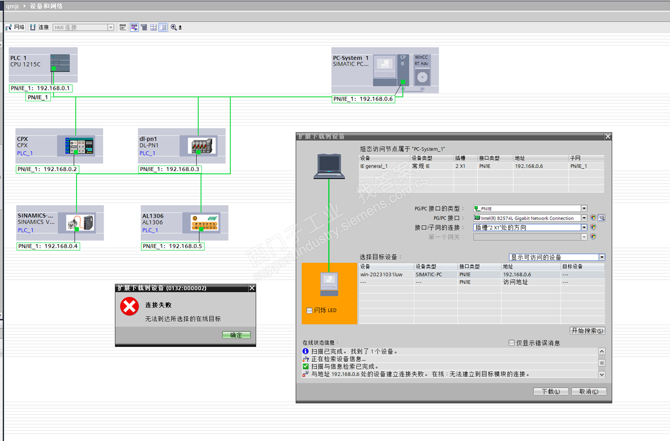The height and width of the screenshot is (441, 670).
Task: Click AL1306 address label 192.168.0.5
Action: coord(173,246)
